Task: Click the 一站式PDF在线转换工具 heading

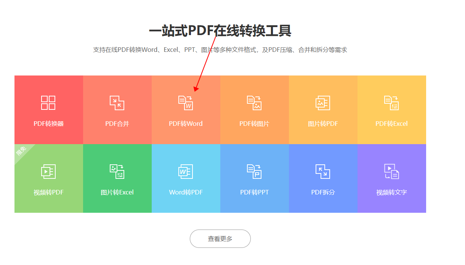Action: [220, 31]
